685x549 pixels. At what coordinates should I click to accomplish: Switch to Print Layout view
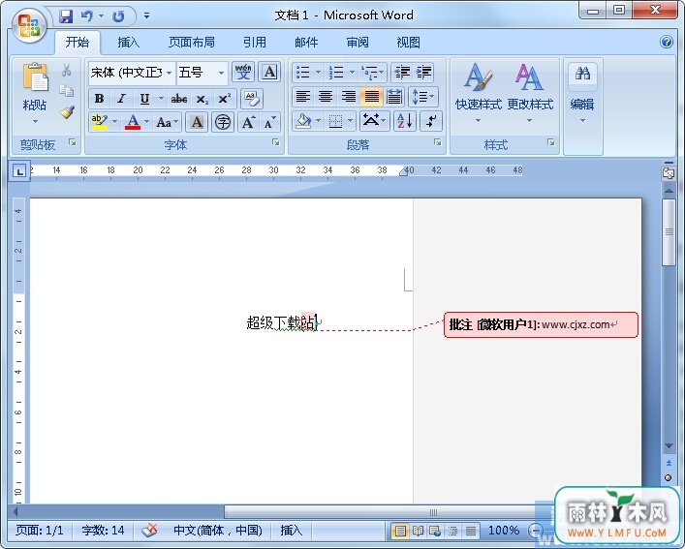400,531
